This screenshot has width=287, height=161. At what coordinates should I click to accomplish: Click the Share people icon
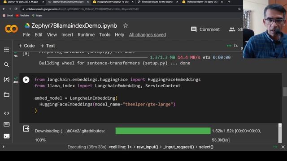(x=232, y=30)
